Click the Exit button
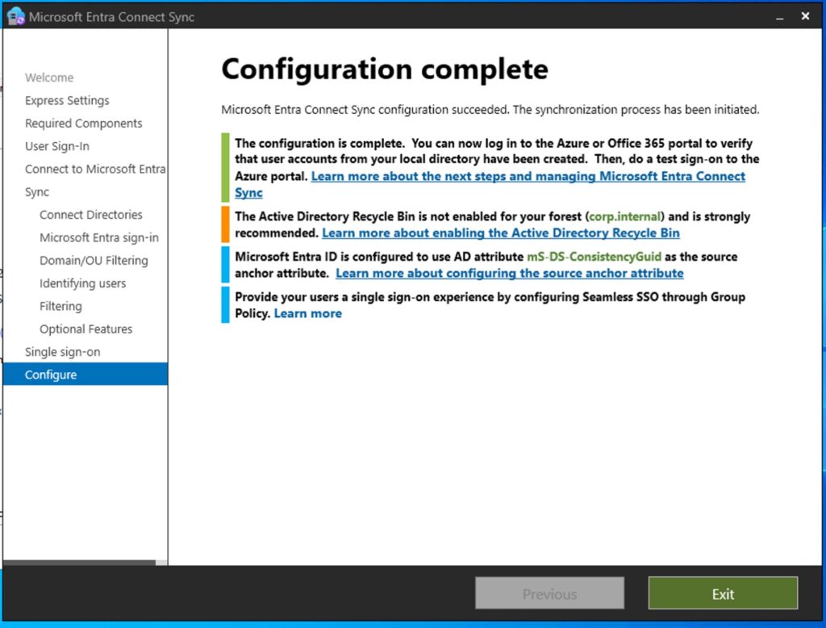This screenshot has width=826, height=628. coord(723,593)
